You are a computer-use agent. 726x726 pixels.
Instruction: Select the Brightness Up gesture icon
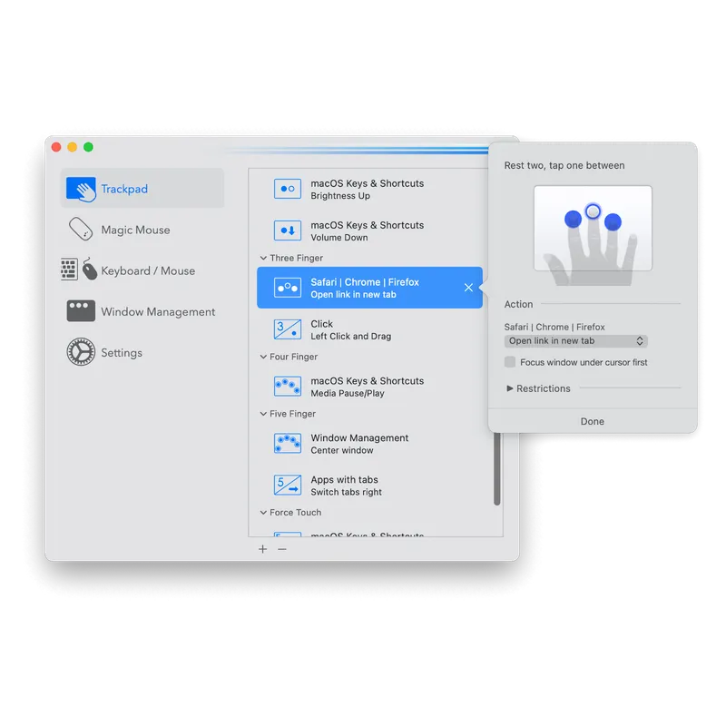288,190
